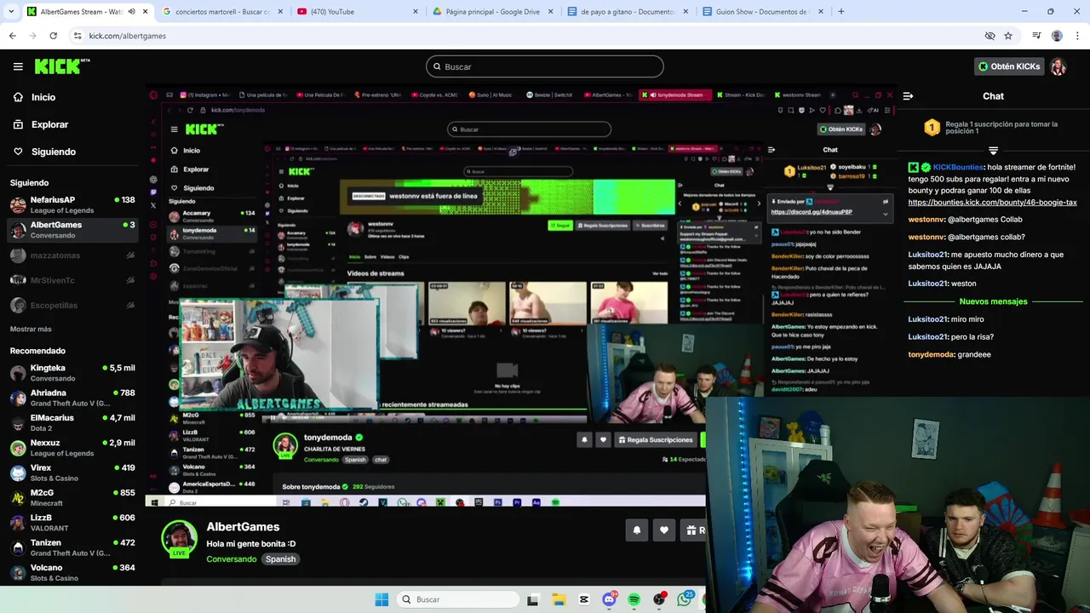1090x613 pixels.
Task: Click the Conversando category under AlbertGames
Action: [x=231, y=559]
